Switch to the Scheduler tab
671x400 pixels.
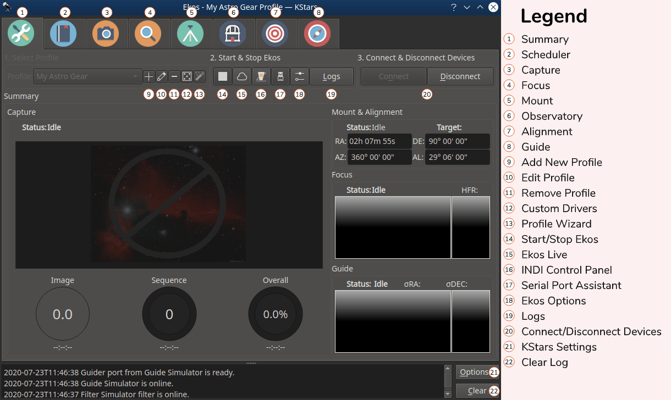(64, 34)
